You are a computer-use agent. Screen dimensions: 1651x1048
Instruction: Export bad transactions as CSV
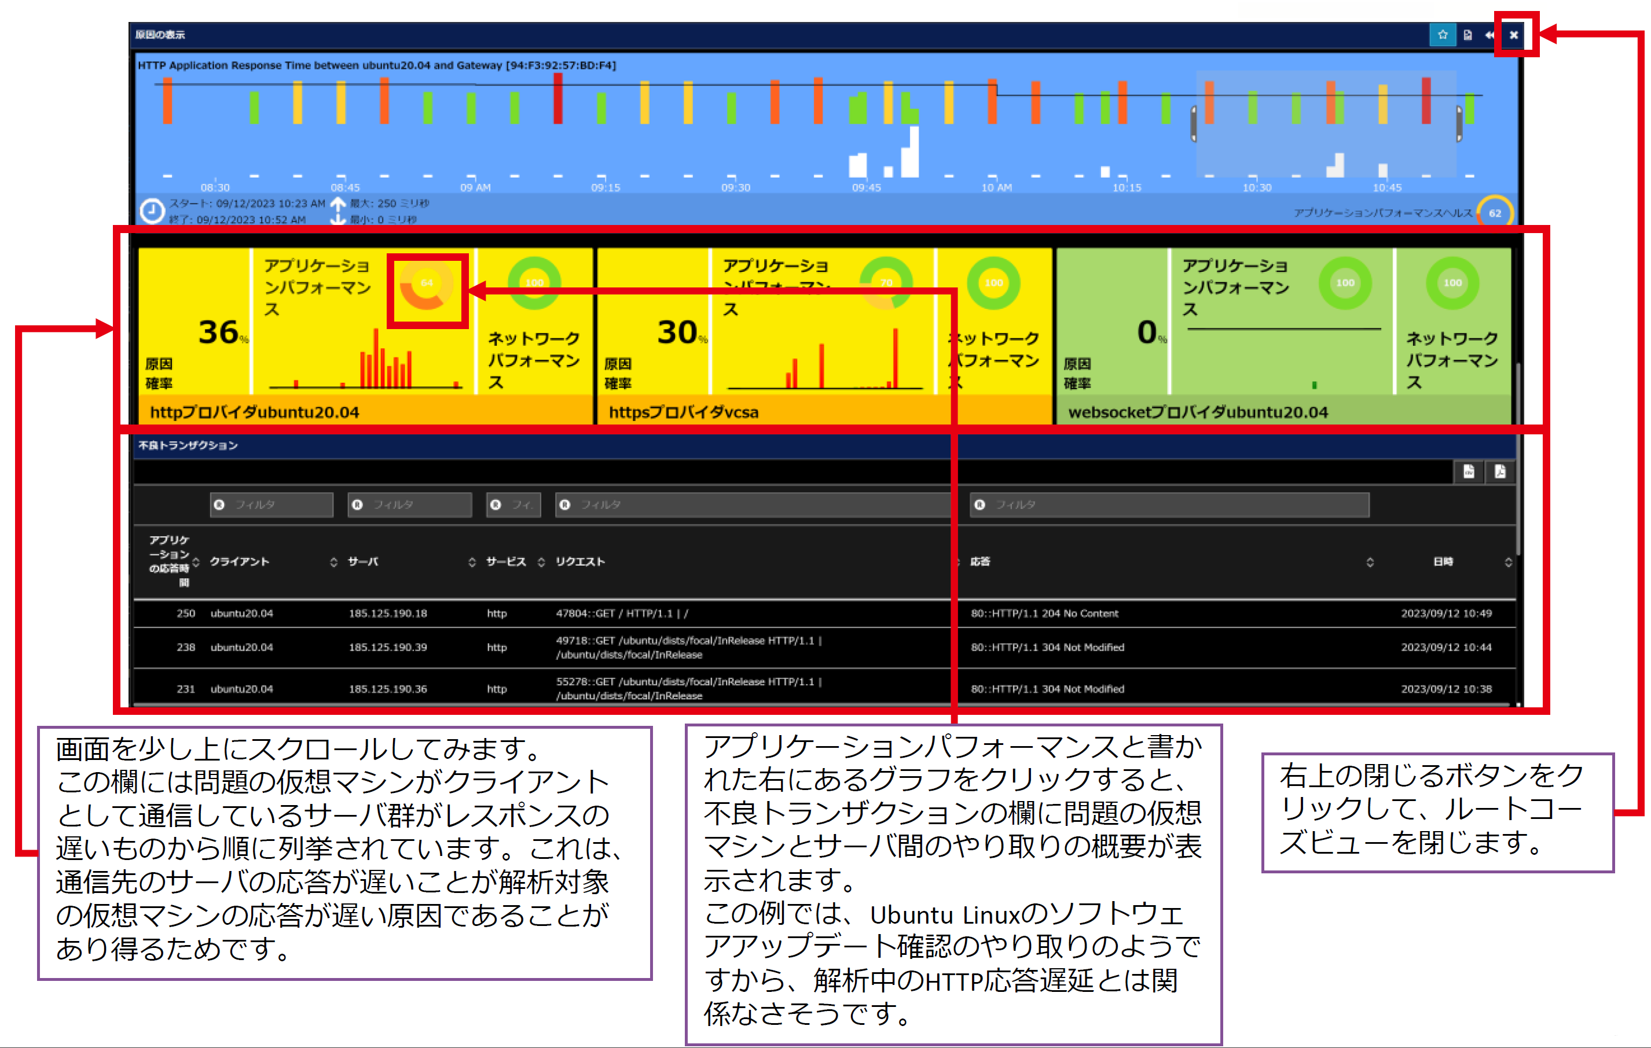click(x=1469, y=471)
